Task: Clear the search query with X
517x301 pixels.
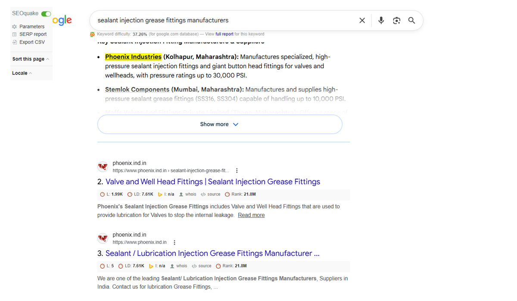Action: (x=362, y=20)
